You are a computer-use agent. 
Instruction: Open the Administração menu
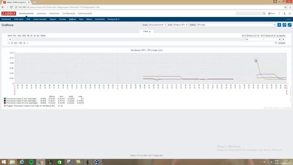(85, 13)
